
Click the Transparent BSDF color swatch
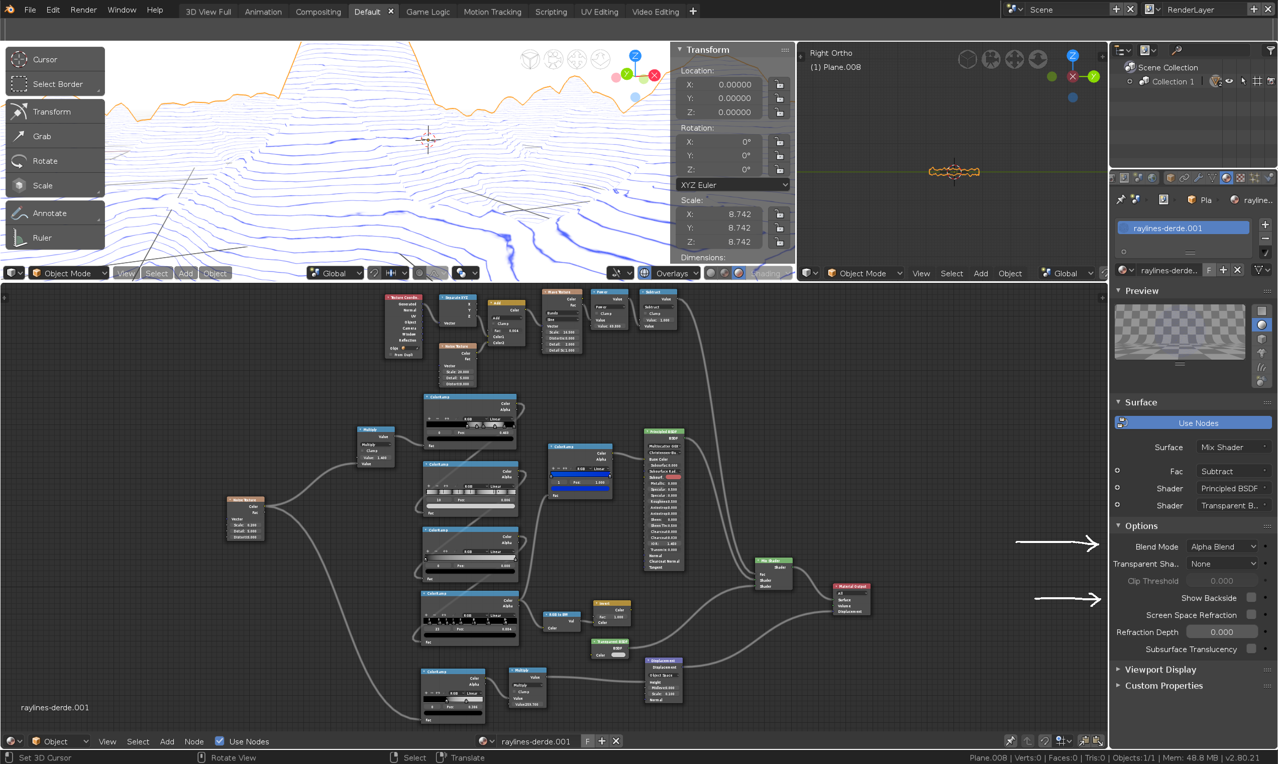[x=618, y=655]
